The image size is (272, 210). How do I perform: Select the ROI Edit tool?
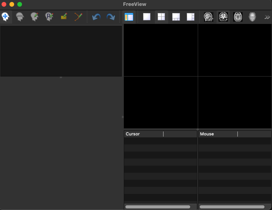click(64, 17)
